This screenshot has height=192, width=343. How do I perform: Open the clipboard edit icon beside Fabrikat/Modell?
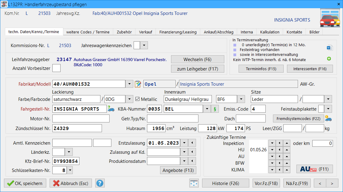click(138, 84)
